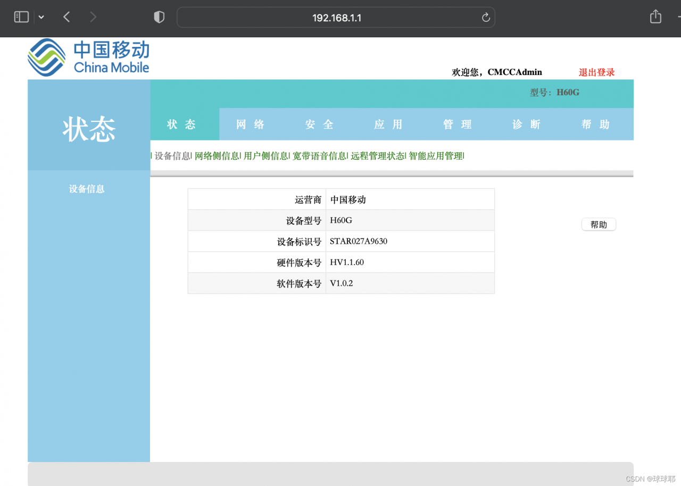Open the 网络侧信息 sub-menu link
This screenshot has height=486, width=681.
[x=217, y=156]
